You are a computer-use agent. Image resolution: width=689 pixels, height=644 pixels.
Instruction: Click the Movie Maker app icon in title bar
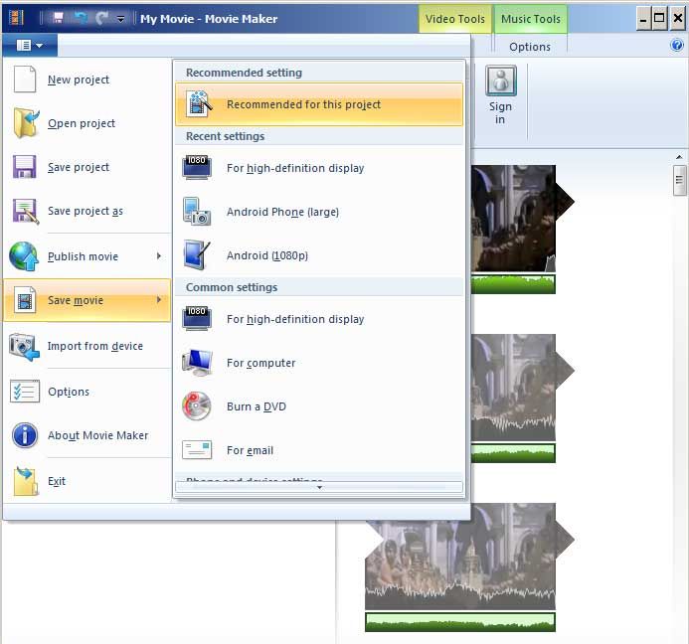click(16, 18)
